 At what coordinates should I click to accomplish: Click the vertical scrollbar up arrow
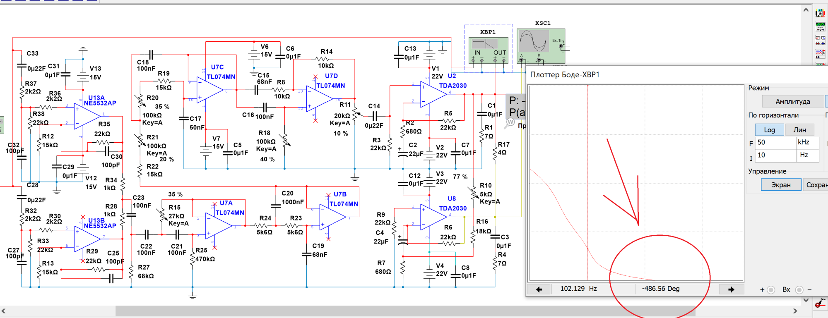tap(806, 10)
